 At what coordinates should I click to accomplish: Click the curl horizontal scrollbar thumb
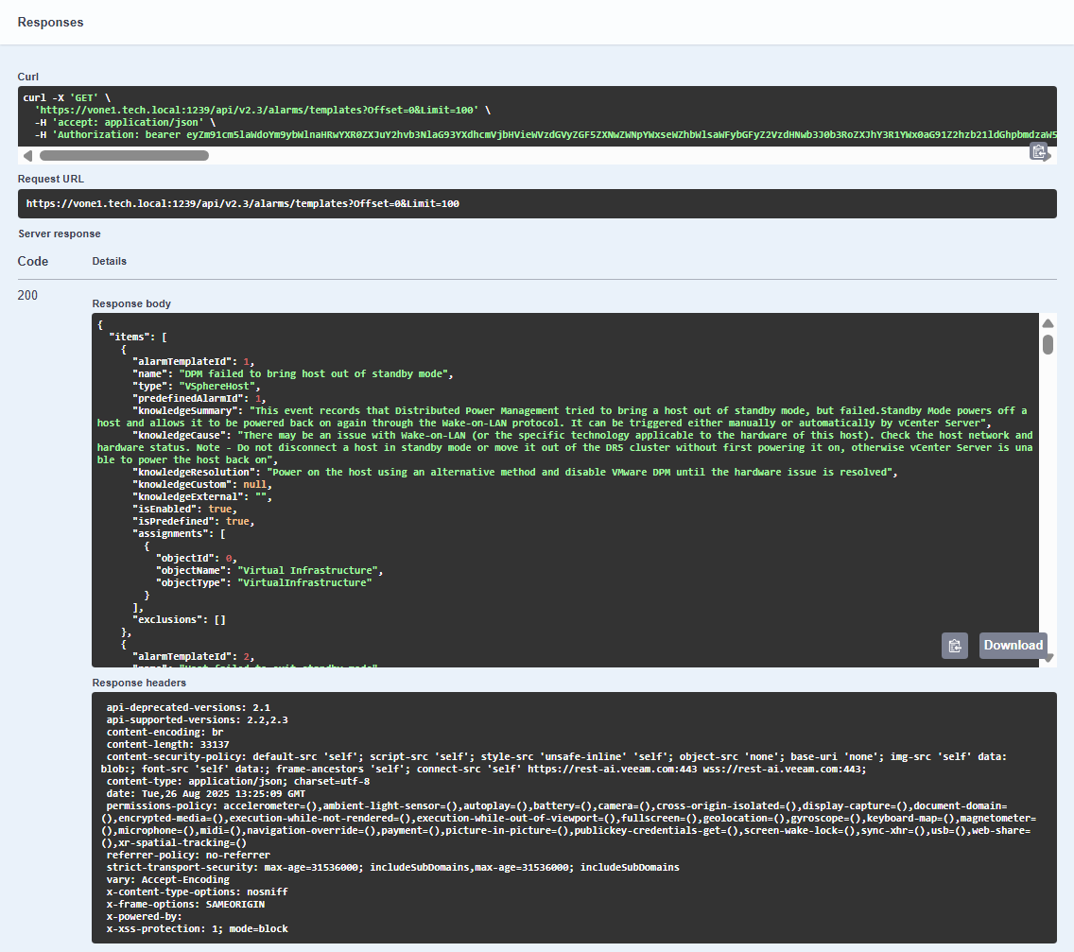(124, 155)
